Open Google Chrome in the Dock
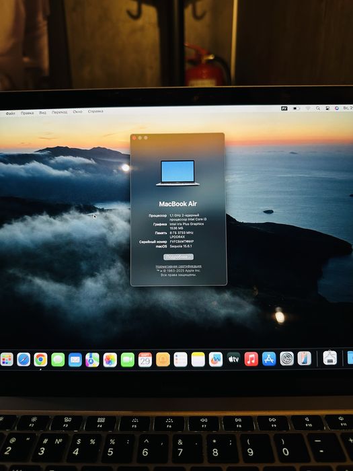The width and height of the screenshot is (353, 471). point(40,359)
